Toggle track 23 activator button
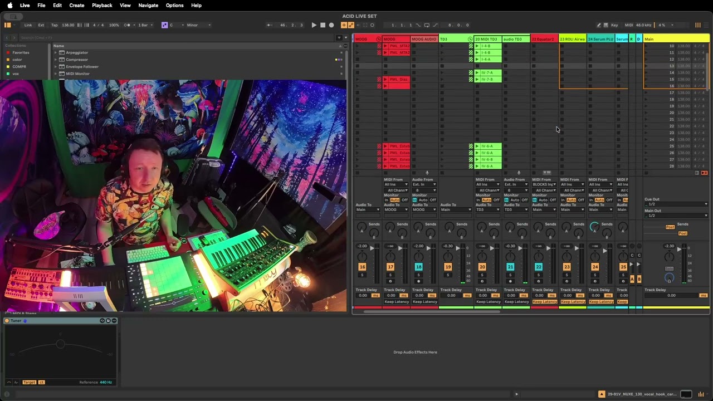The image size is (713, 401). coord(567,267)
